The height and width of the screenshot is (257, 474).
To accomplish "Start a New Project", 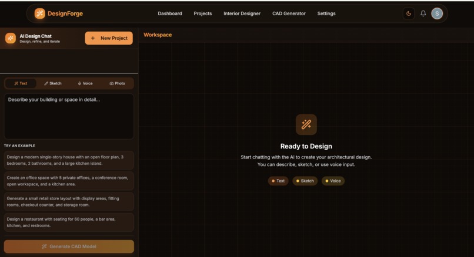I will (109, 38).
